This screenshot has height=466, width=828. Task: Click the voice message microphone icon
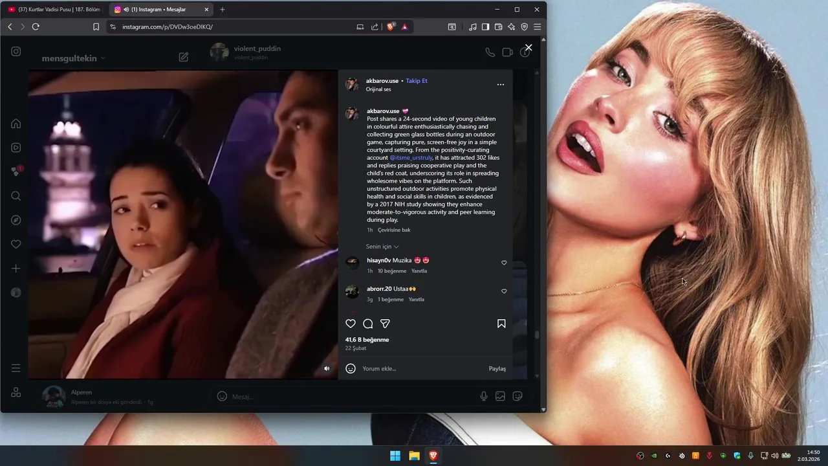(484, 396)
